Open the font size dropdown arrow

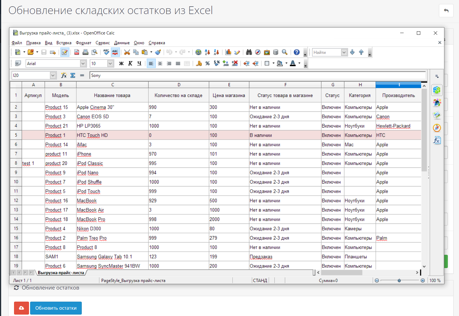pos(110,63)
